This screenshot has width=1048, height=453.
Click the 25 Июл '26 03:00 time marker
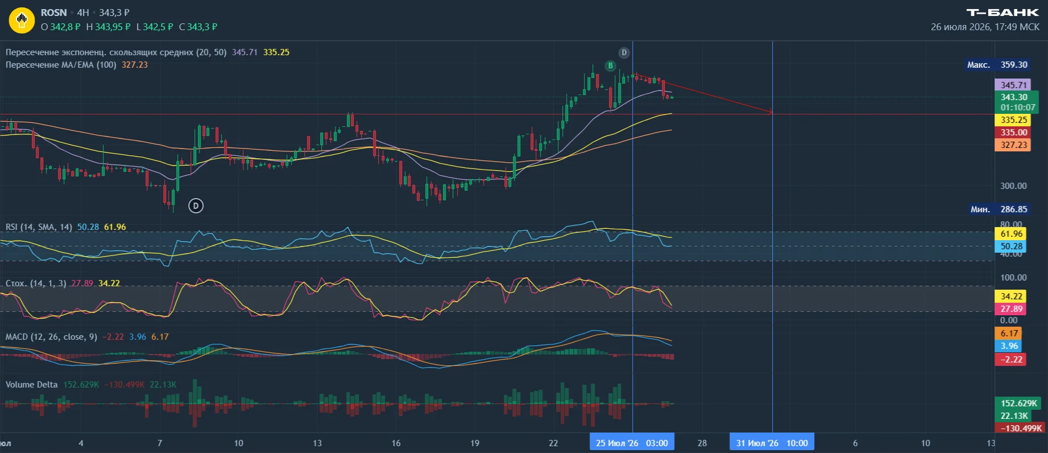pos(632,443)
